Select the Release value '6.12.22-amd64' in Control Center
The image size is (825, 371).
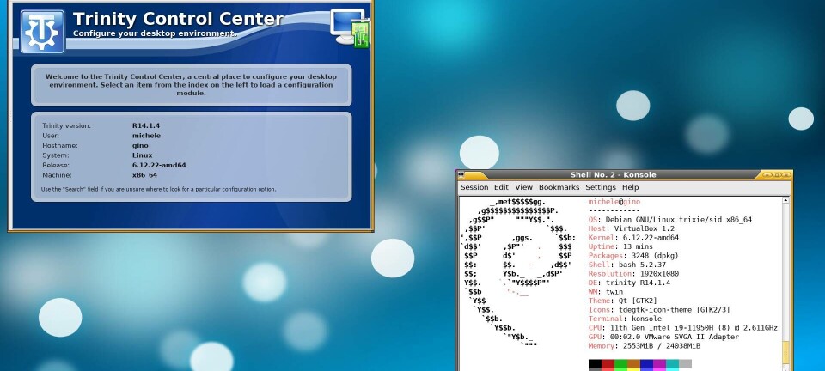pyautogui.click(x=159, y=165)
